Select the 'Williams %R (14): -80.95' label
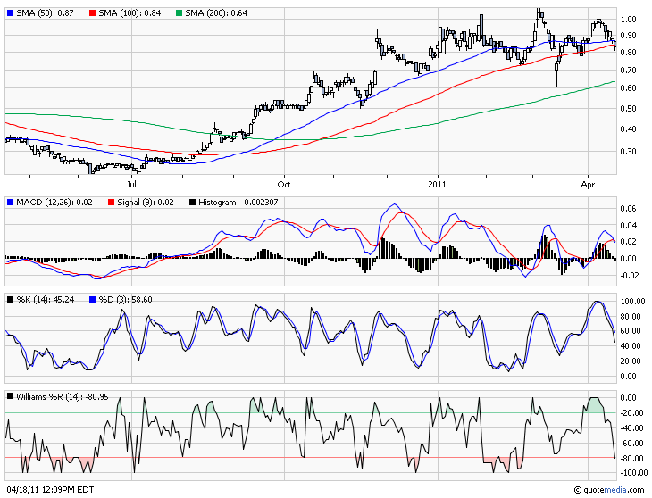The image size is (652, 498). click(63, 396)
